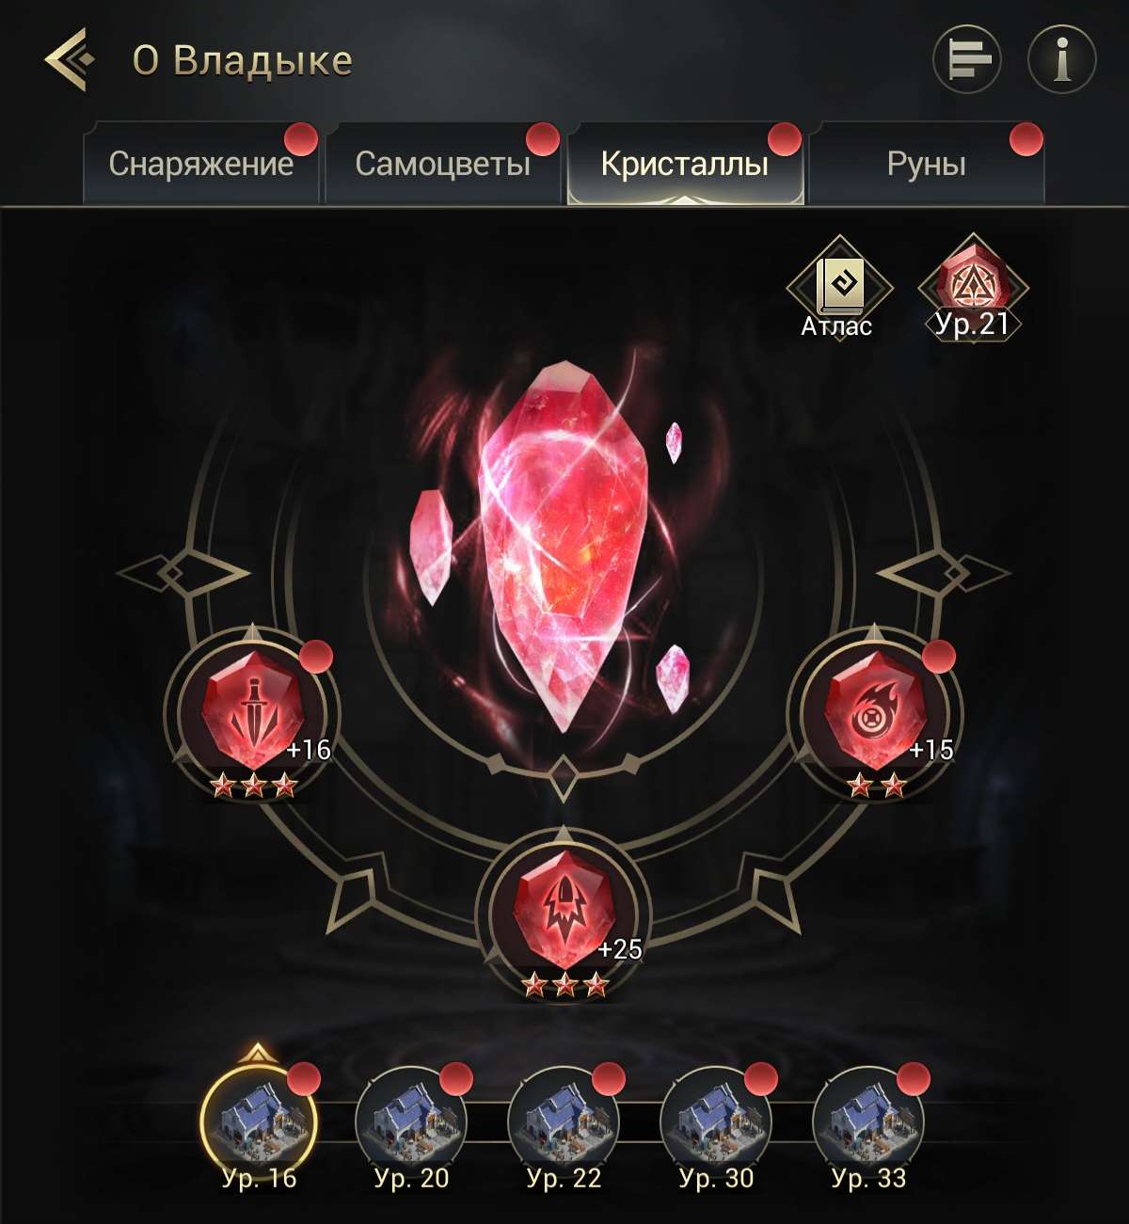This screenshot has height=1224, width=1129.
Task: Go back using the golden arrow icon
Action: [70, 60]
